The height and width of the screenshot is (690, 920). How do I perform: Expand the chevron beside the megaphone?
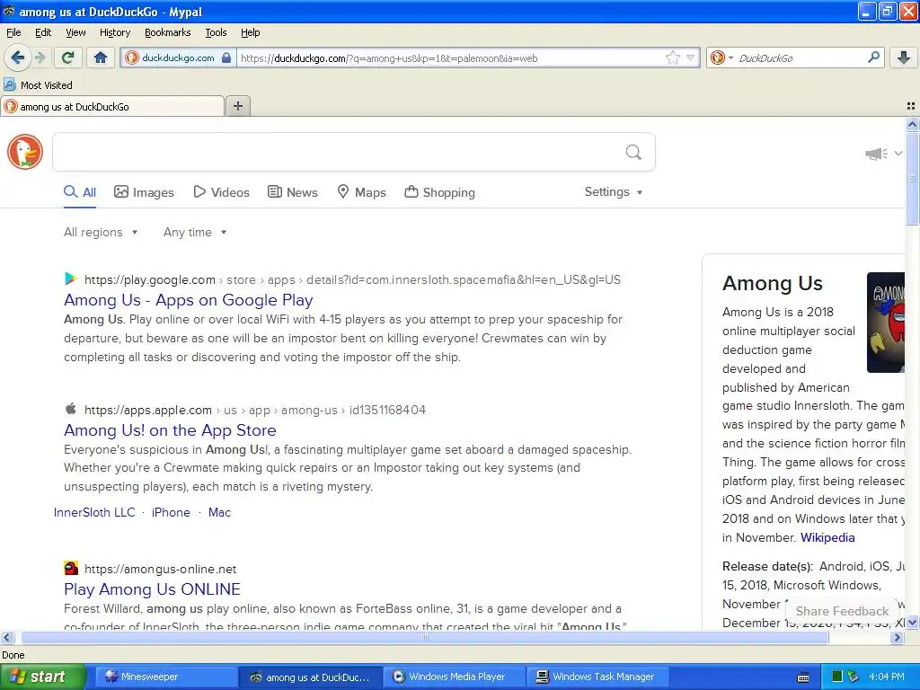click(898, 154)
